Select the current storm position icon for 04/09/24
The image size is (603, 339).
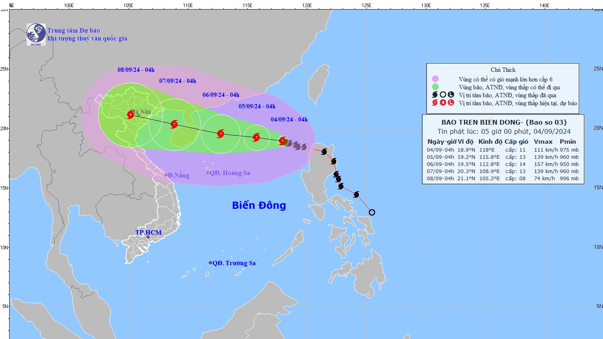283,141
